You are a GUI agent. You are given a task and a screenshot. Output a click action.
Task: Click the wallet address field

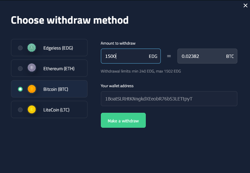[x=169, y=99]
